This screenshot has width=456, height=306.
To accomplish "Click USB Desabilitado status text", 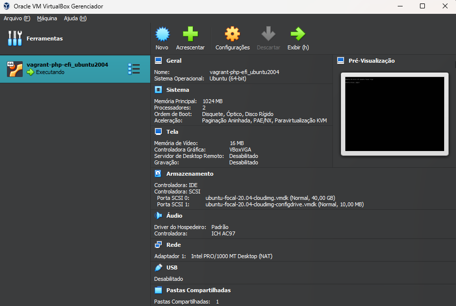I will (x=168, y=279).
